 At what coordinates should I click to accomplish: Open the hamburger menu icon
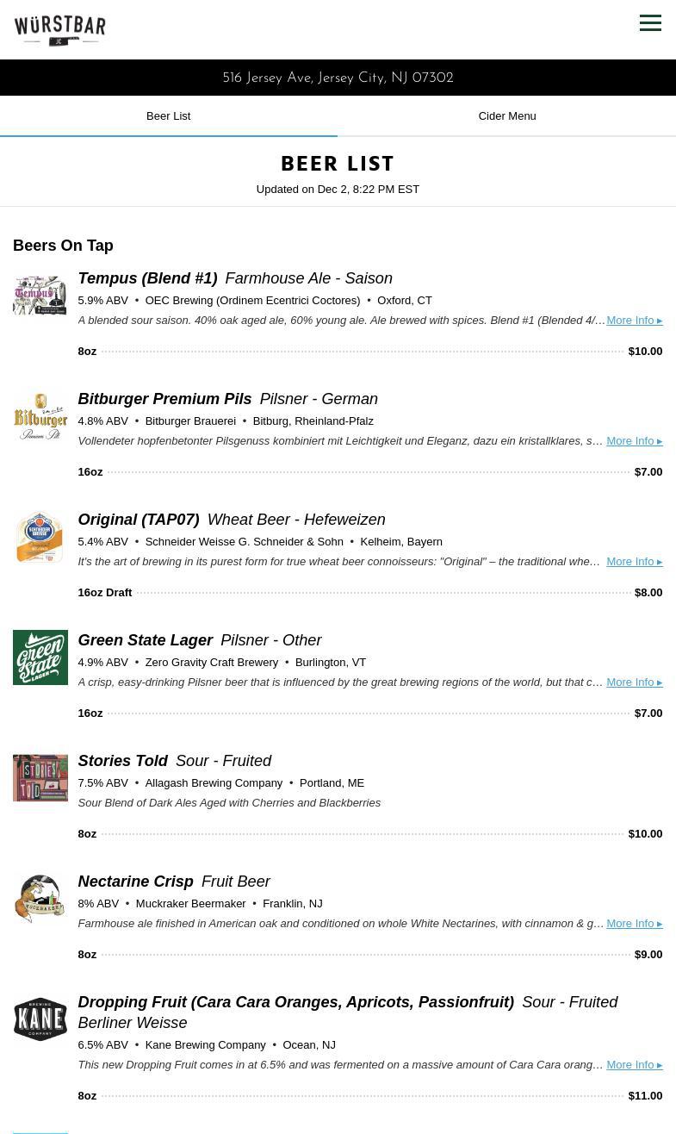point(650,23)
